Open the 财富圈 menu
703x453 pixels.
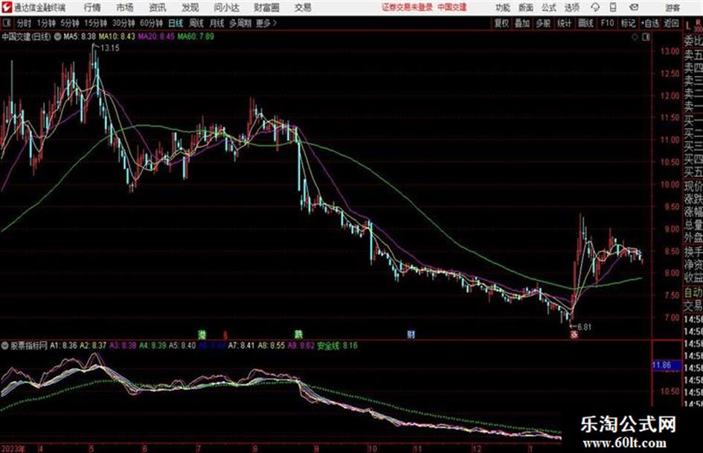point(266,7)
